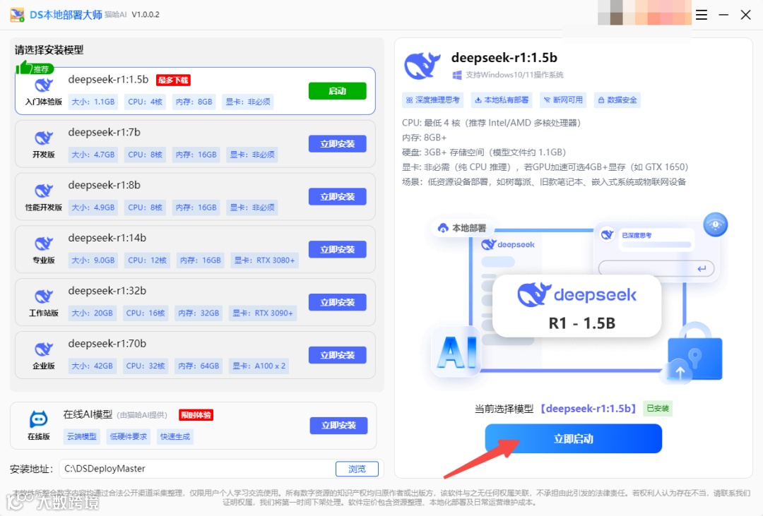Select the deepseek-r1:7b whale icon
Image resolution: width=763 pixels, height=516 pixels.
click(x=44, y=138)
